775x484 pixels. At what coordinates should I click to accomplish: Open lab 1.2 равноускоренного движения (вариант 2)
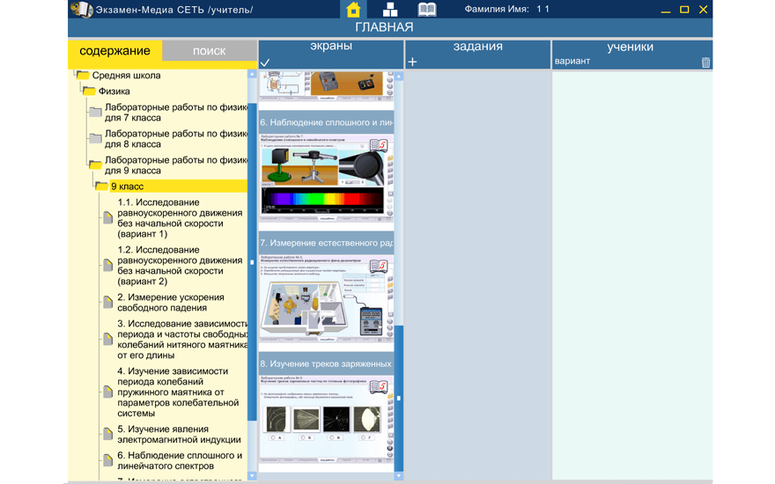pos(180,265)
